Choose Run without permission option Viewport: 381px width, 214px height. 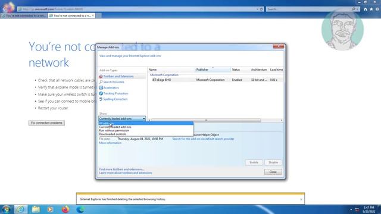coord(146,131)
